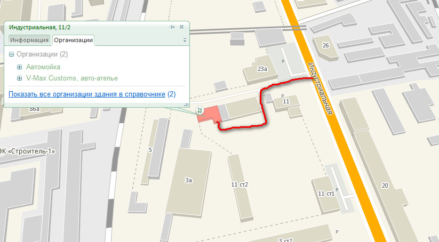Expand the Автомойка entry
Screen dimensions: 439x242
19,67
